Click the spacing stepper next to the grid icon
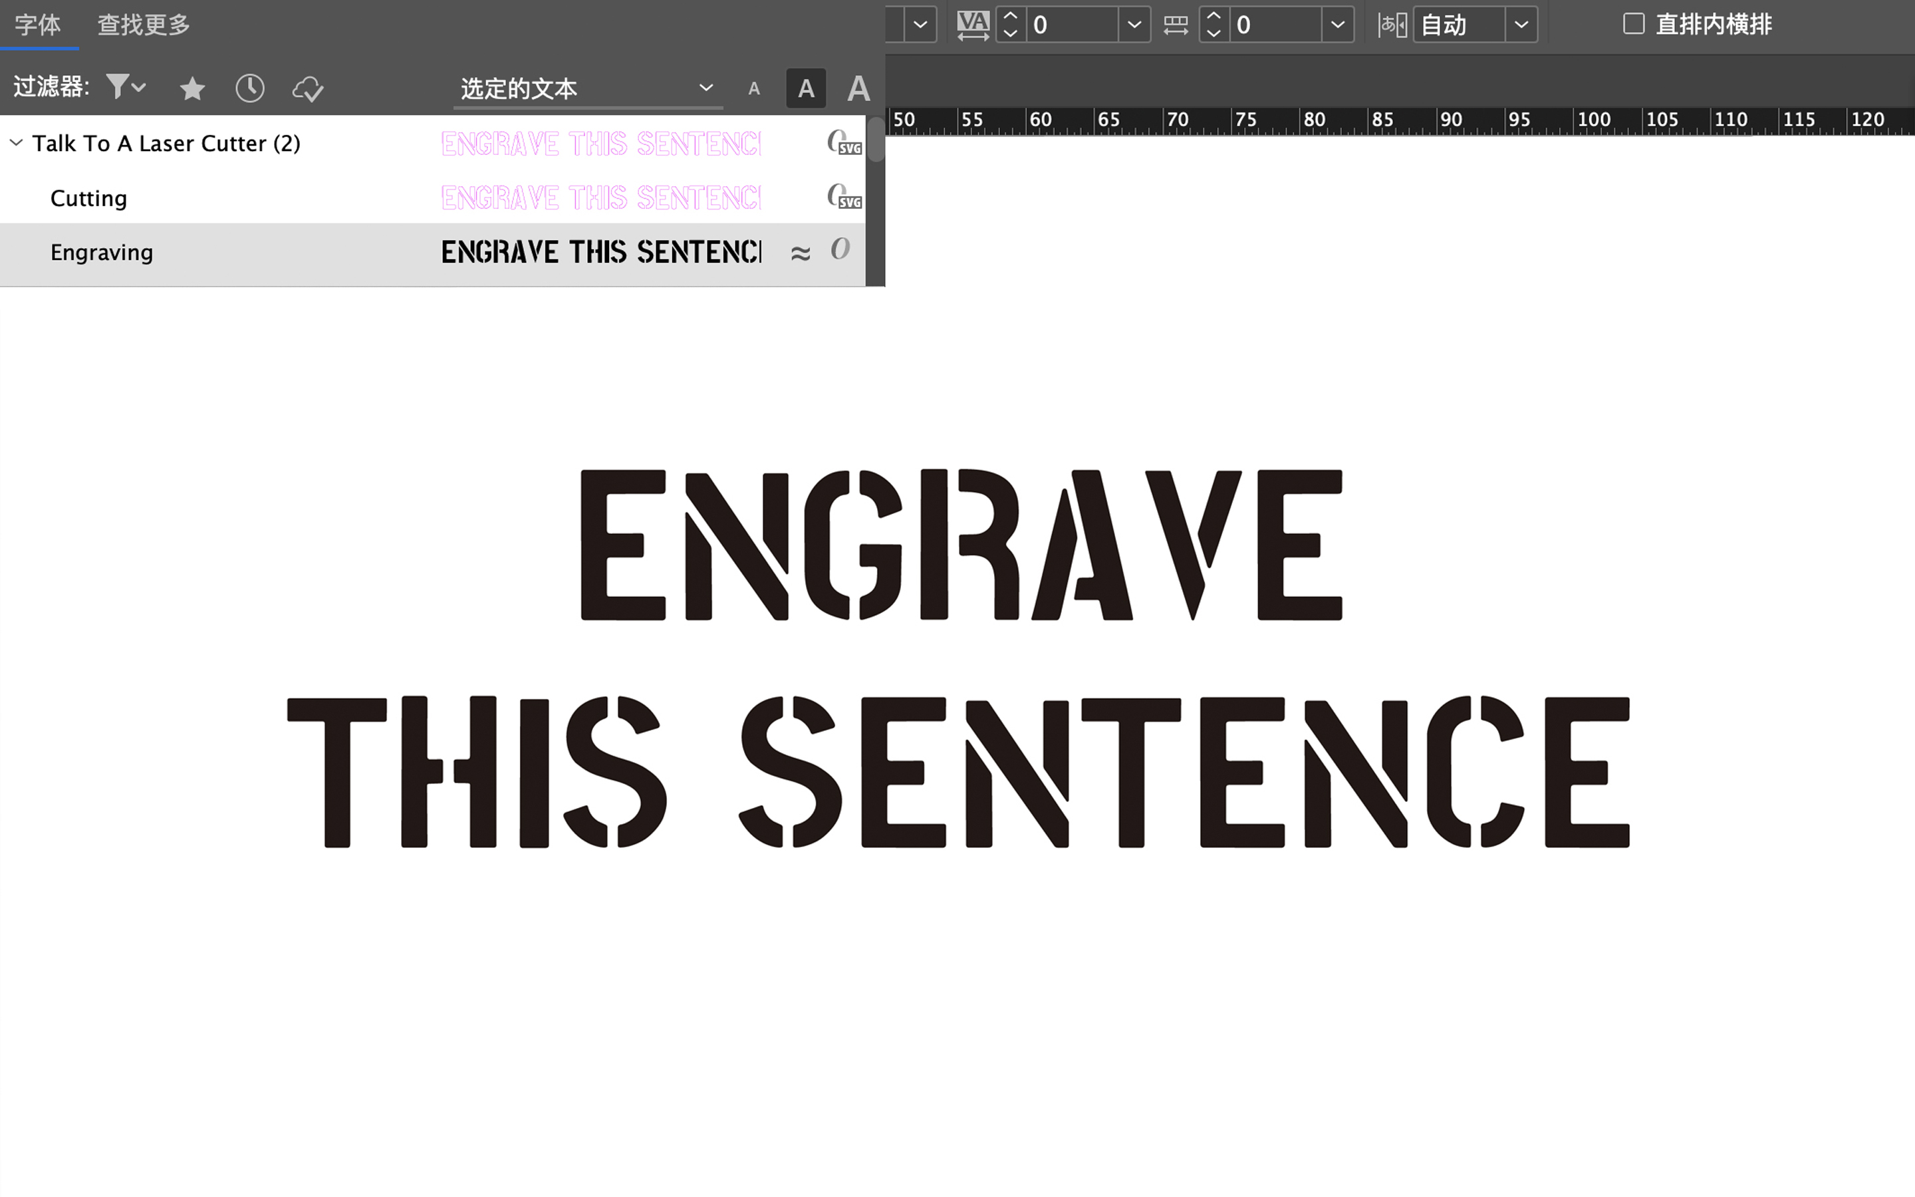 pos(1214,25)
